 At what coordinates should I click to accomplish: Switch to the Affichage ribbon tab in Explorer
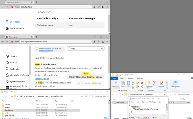[x=140, y=78]
